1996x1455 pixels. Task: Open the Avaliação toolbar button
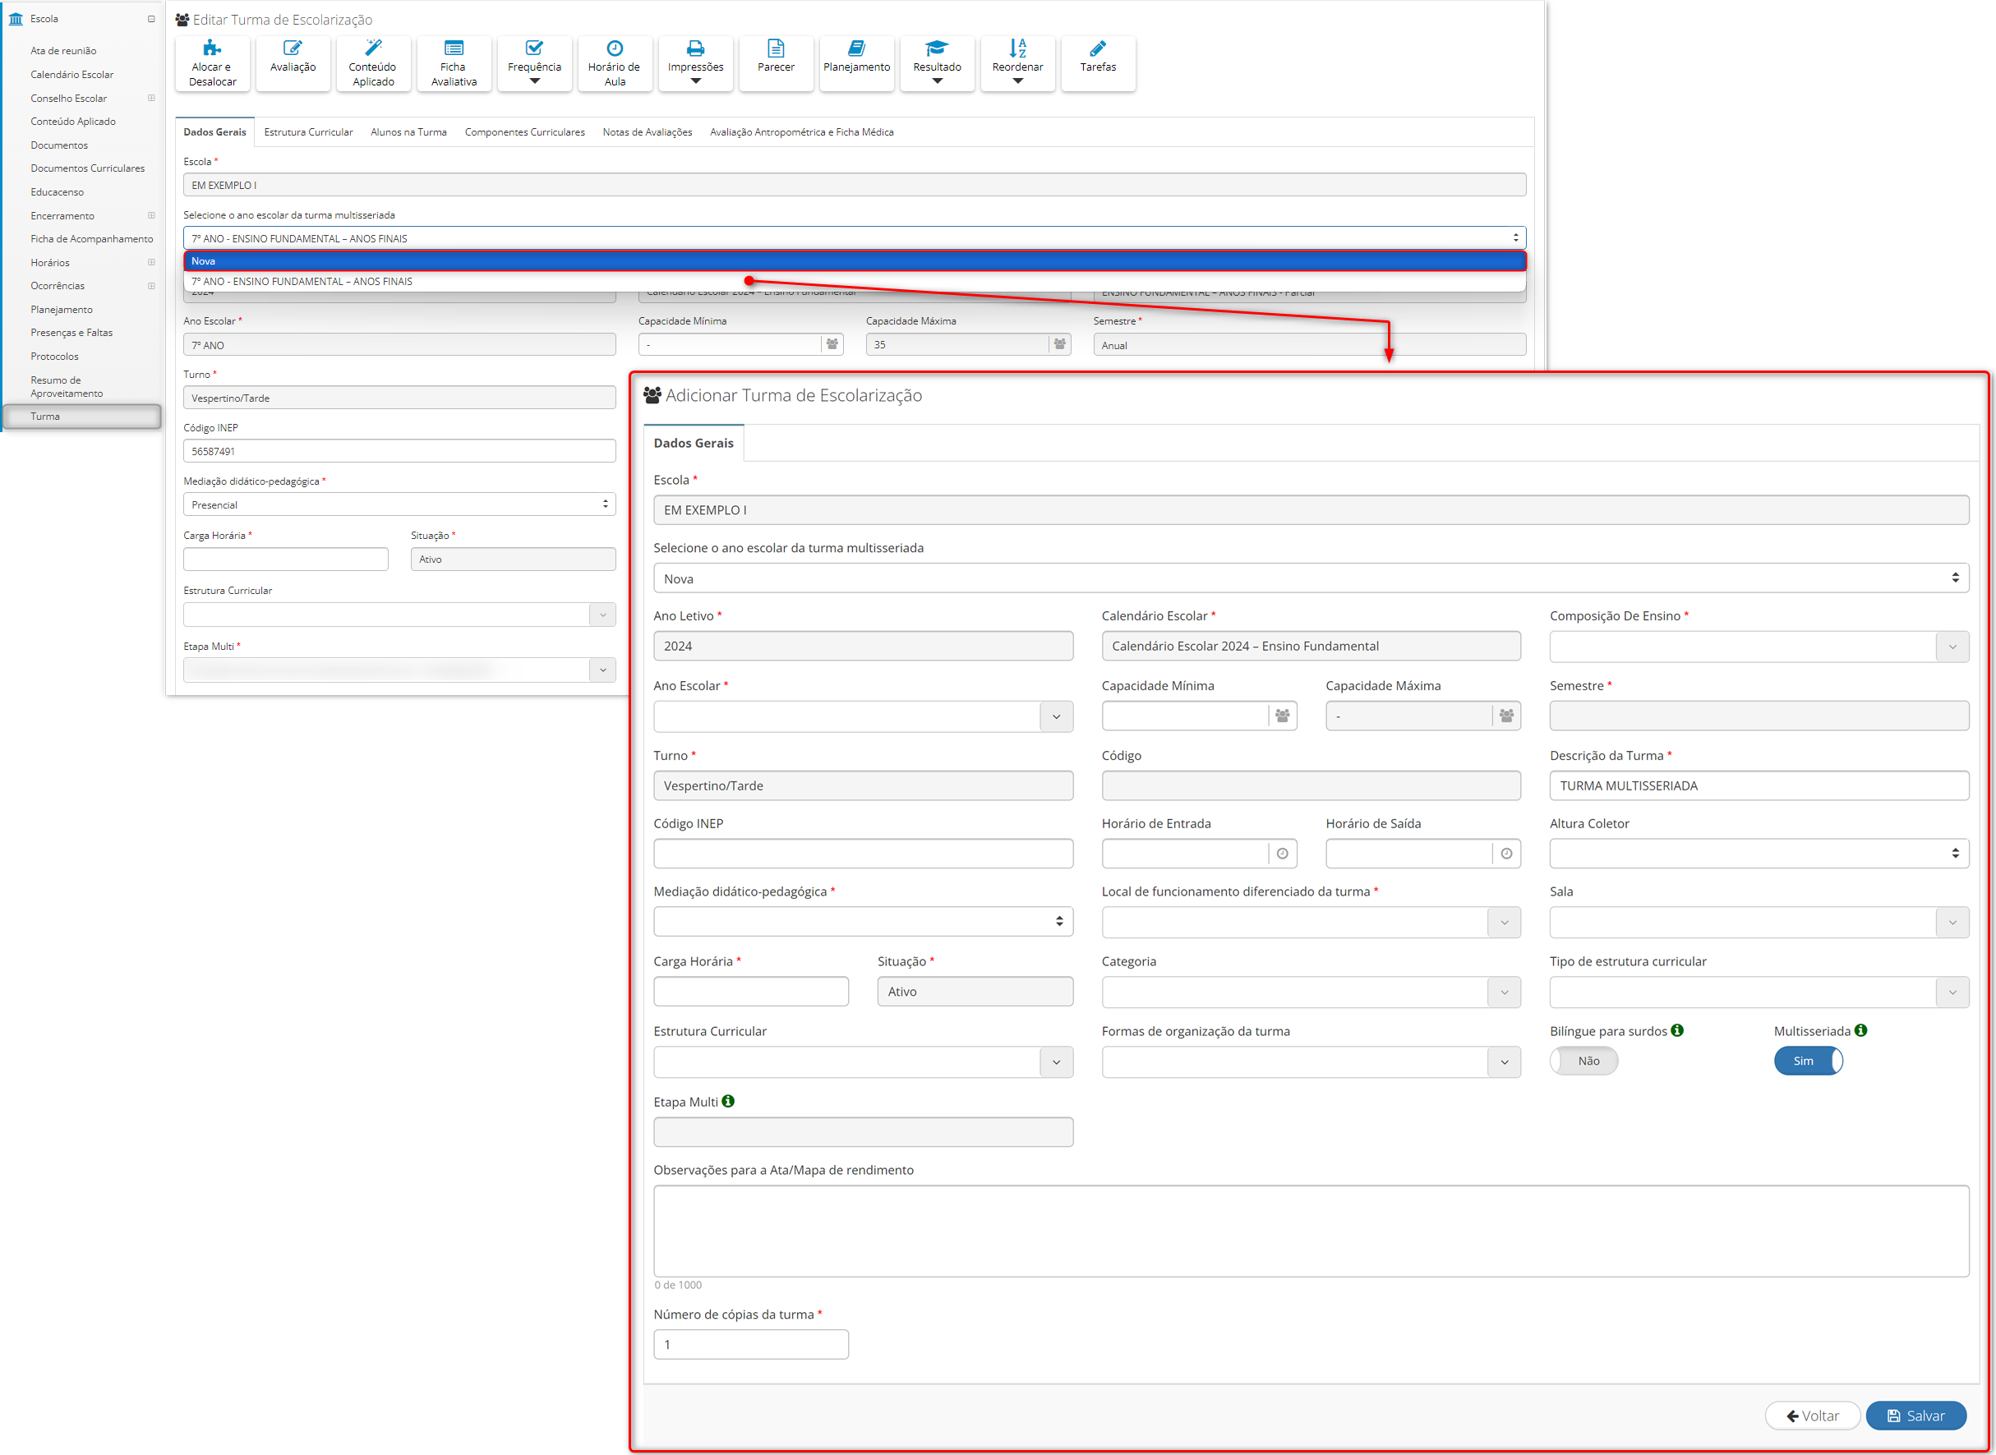click(x=293, y=62)
